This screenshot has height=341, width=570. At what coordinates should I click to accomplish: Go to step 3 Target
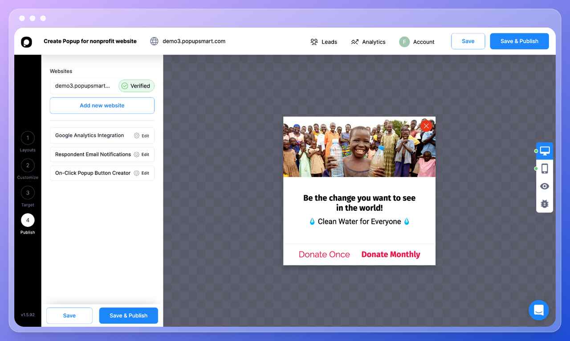pos(28,197)
